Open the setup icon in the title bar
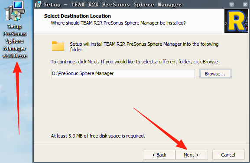250x163 pixels. click(x=38, y=4)
